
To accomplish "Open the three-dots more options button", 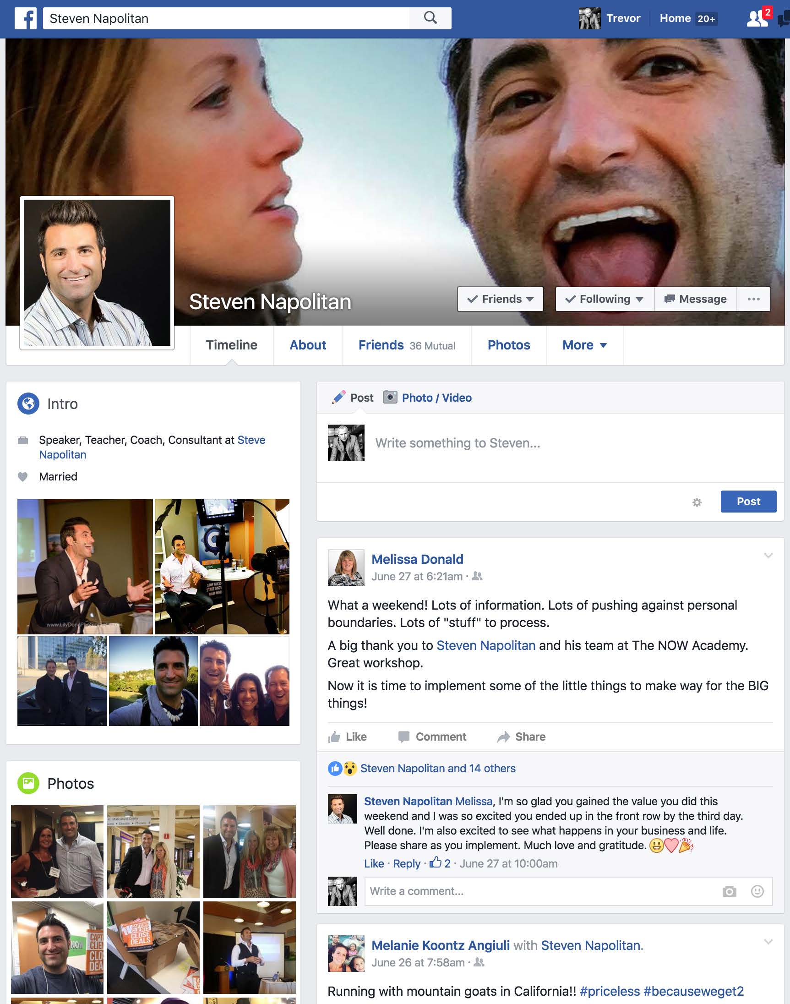I will point(753,299).
